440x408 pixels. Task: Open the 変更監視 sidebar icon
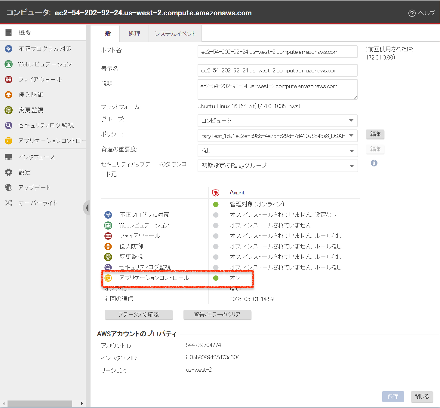pos(9,110)
